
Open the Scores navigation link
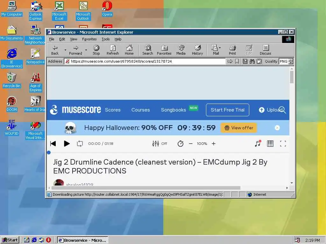point(113,110)
